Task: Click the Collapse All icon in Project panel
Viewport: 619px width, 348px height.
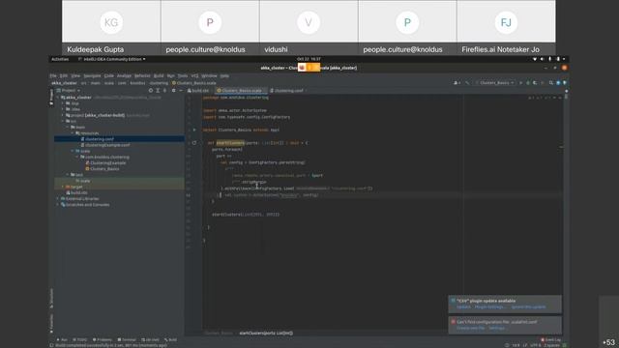Action: point(165,91)
